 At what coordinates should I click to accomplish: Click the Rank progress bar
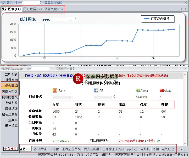coord(62,98)
